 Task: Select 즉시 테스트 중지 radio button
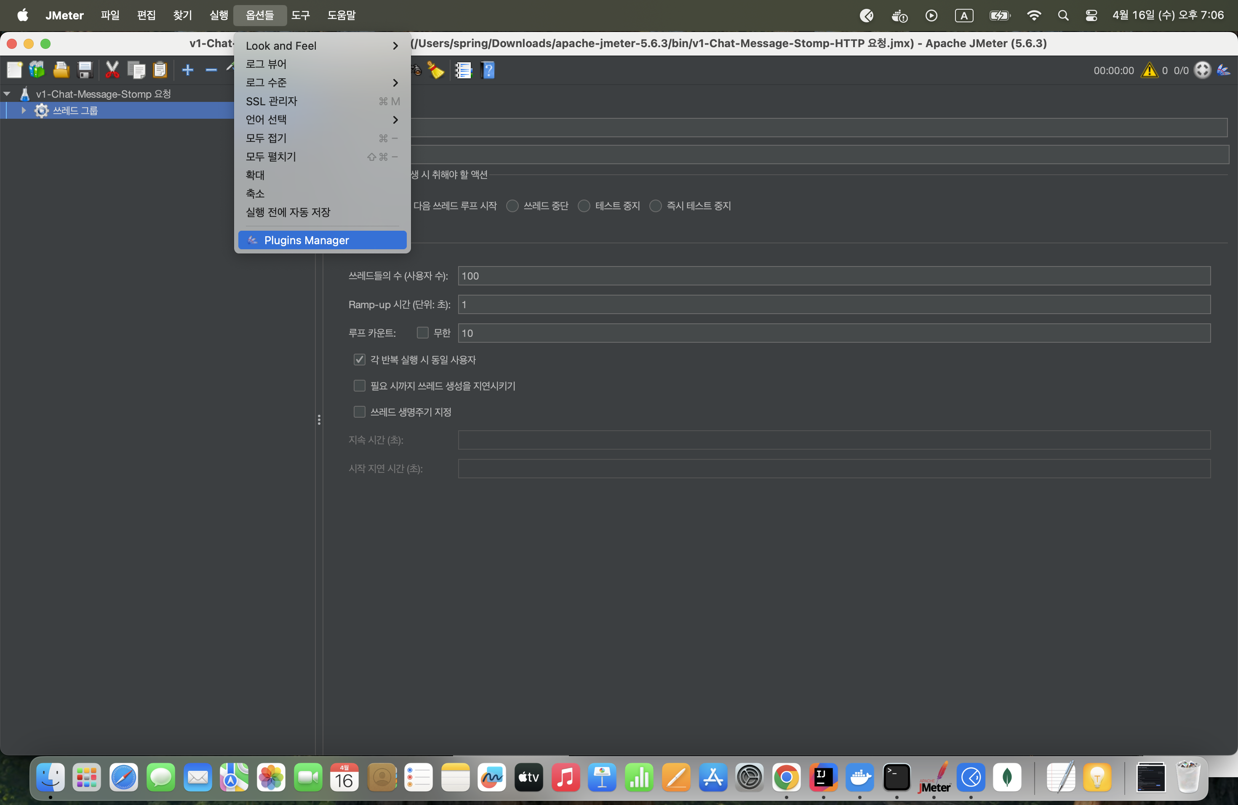[655, 206]
